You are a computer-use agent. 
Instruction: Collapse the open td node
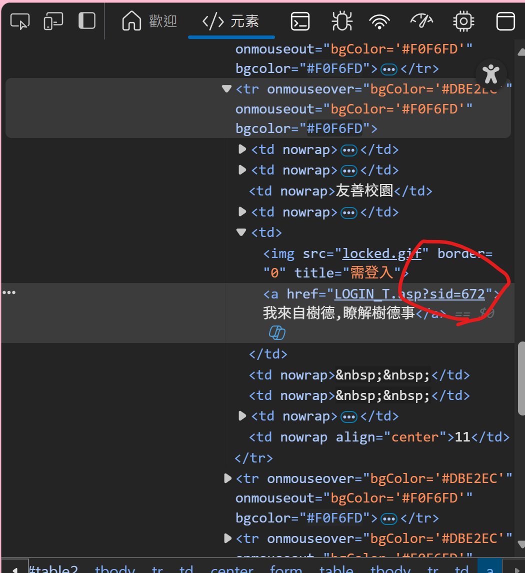point(241,232)
